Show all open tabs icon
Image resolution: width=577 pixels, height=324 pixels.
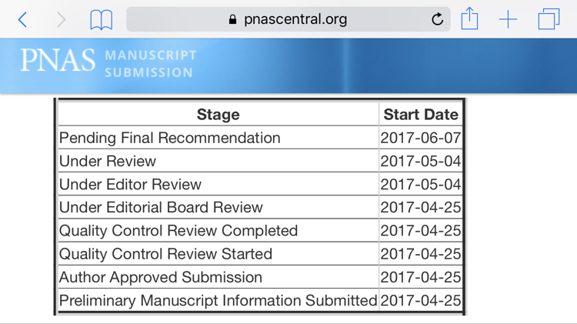549,20
